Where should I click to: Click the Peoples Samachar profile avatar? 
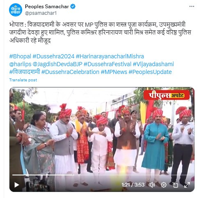[x=16, y=10]
